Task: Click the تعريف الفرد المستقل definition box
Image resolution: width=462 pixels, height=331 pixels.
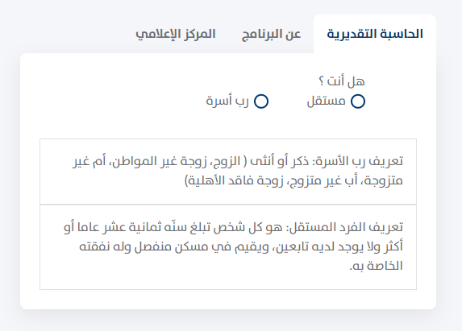Action: tap(228, 247)
